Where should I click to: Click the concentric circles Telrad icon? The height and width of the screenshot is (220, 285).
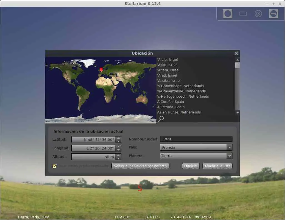pyautogui.click(x=258, y=13)
